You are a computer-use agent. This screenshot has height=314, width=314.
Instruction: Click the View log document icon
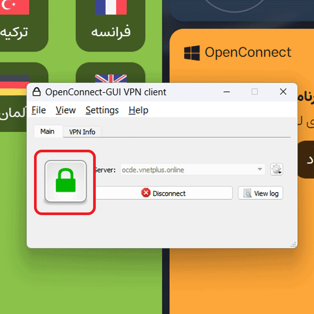[x=248, y=193]
